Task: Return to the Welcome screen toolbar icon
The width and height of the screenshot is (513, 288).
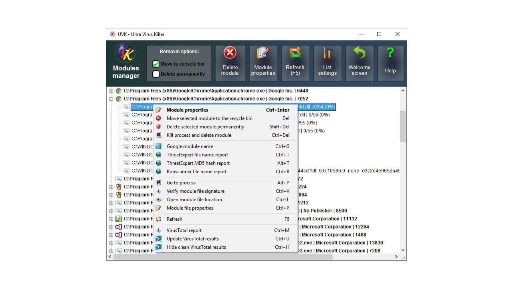Action: coord(359,63)
